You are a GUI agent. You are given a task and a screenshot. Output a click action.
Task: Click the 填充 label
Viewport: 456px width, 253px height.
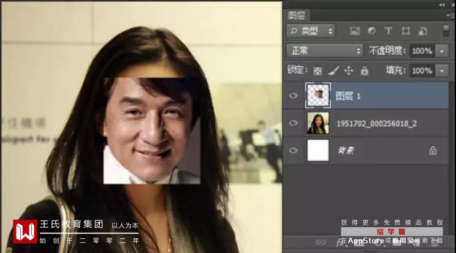tap(396, 70)
